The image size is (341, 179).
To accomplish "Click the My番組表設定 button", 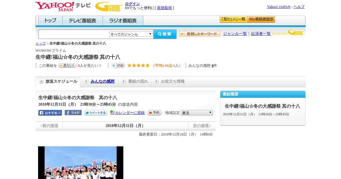I will click(x=261, y=19).
